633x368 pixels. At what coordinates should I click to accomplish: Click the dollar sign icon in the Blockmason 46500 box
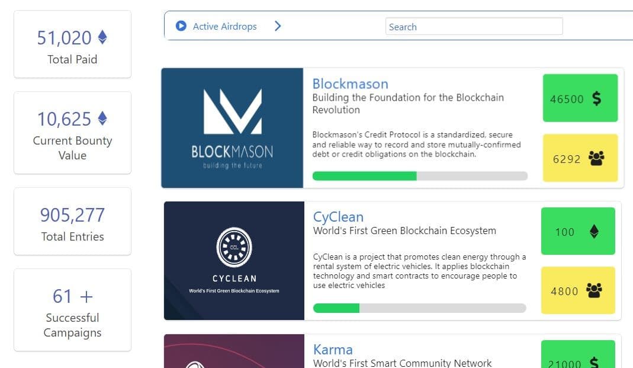click(597, 98)
